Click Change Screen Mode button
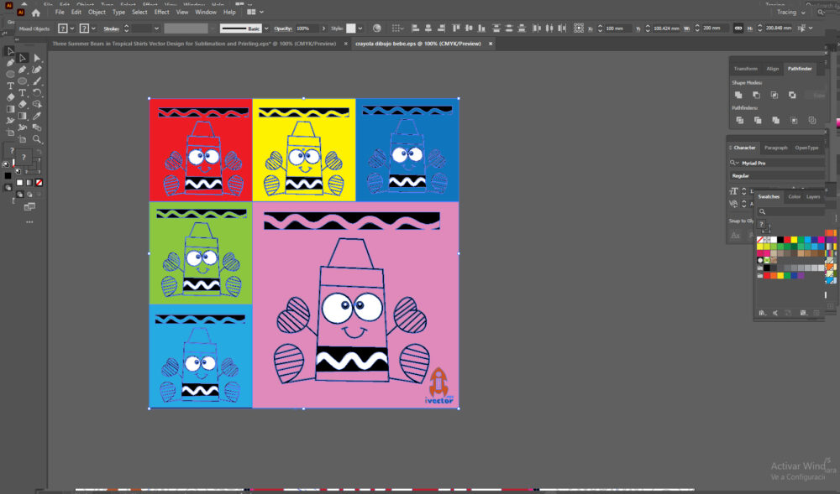This screenshot has height=494, width=840. coord(29,206)
